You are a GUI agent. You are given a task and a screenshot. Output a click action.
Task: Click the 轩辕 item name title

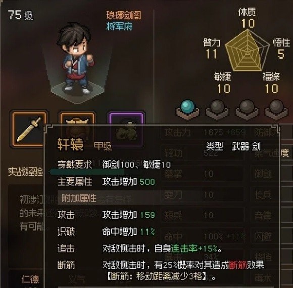[x=70, y=145]
